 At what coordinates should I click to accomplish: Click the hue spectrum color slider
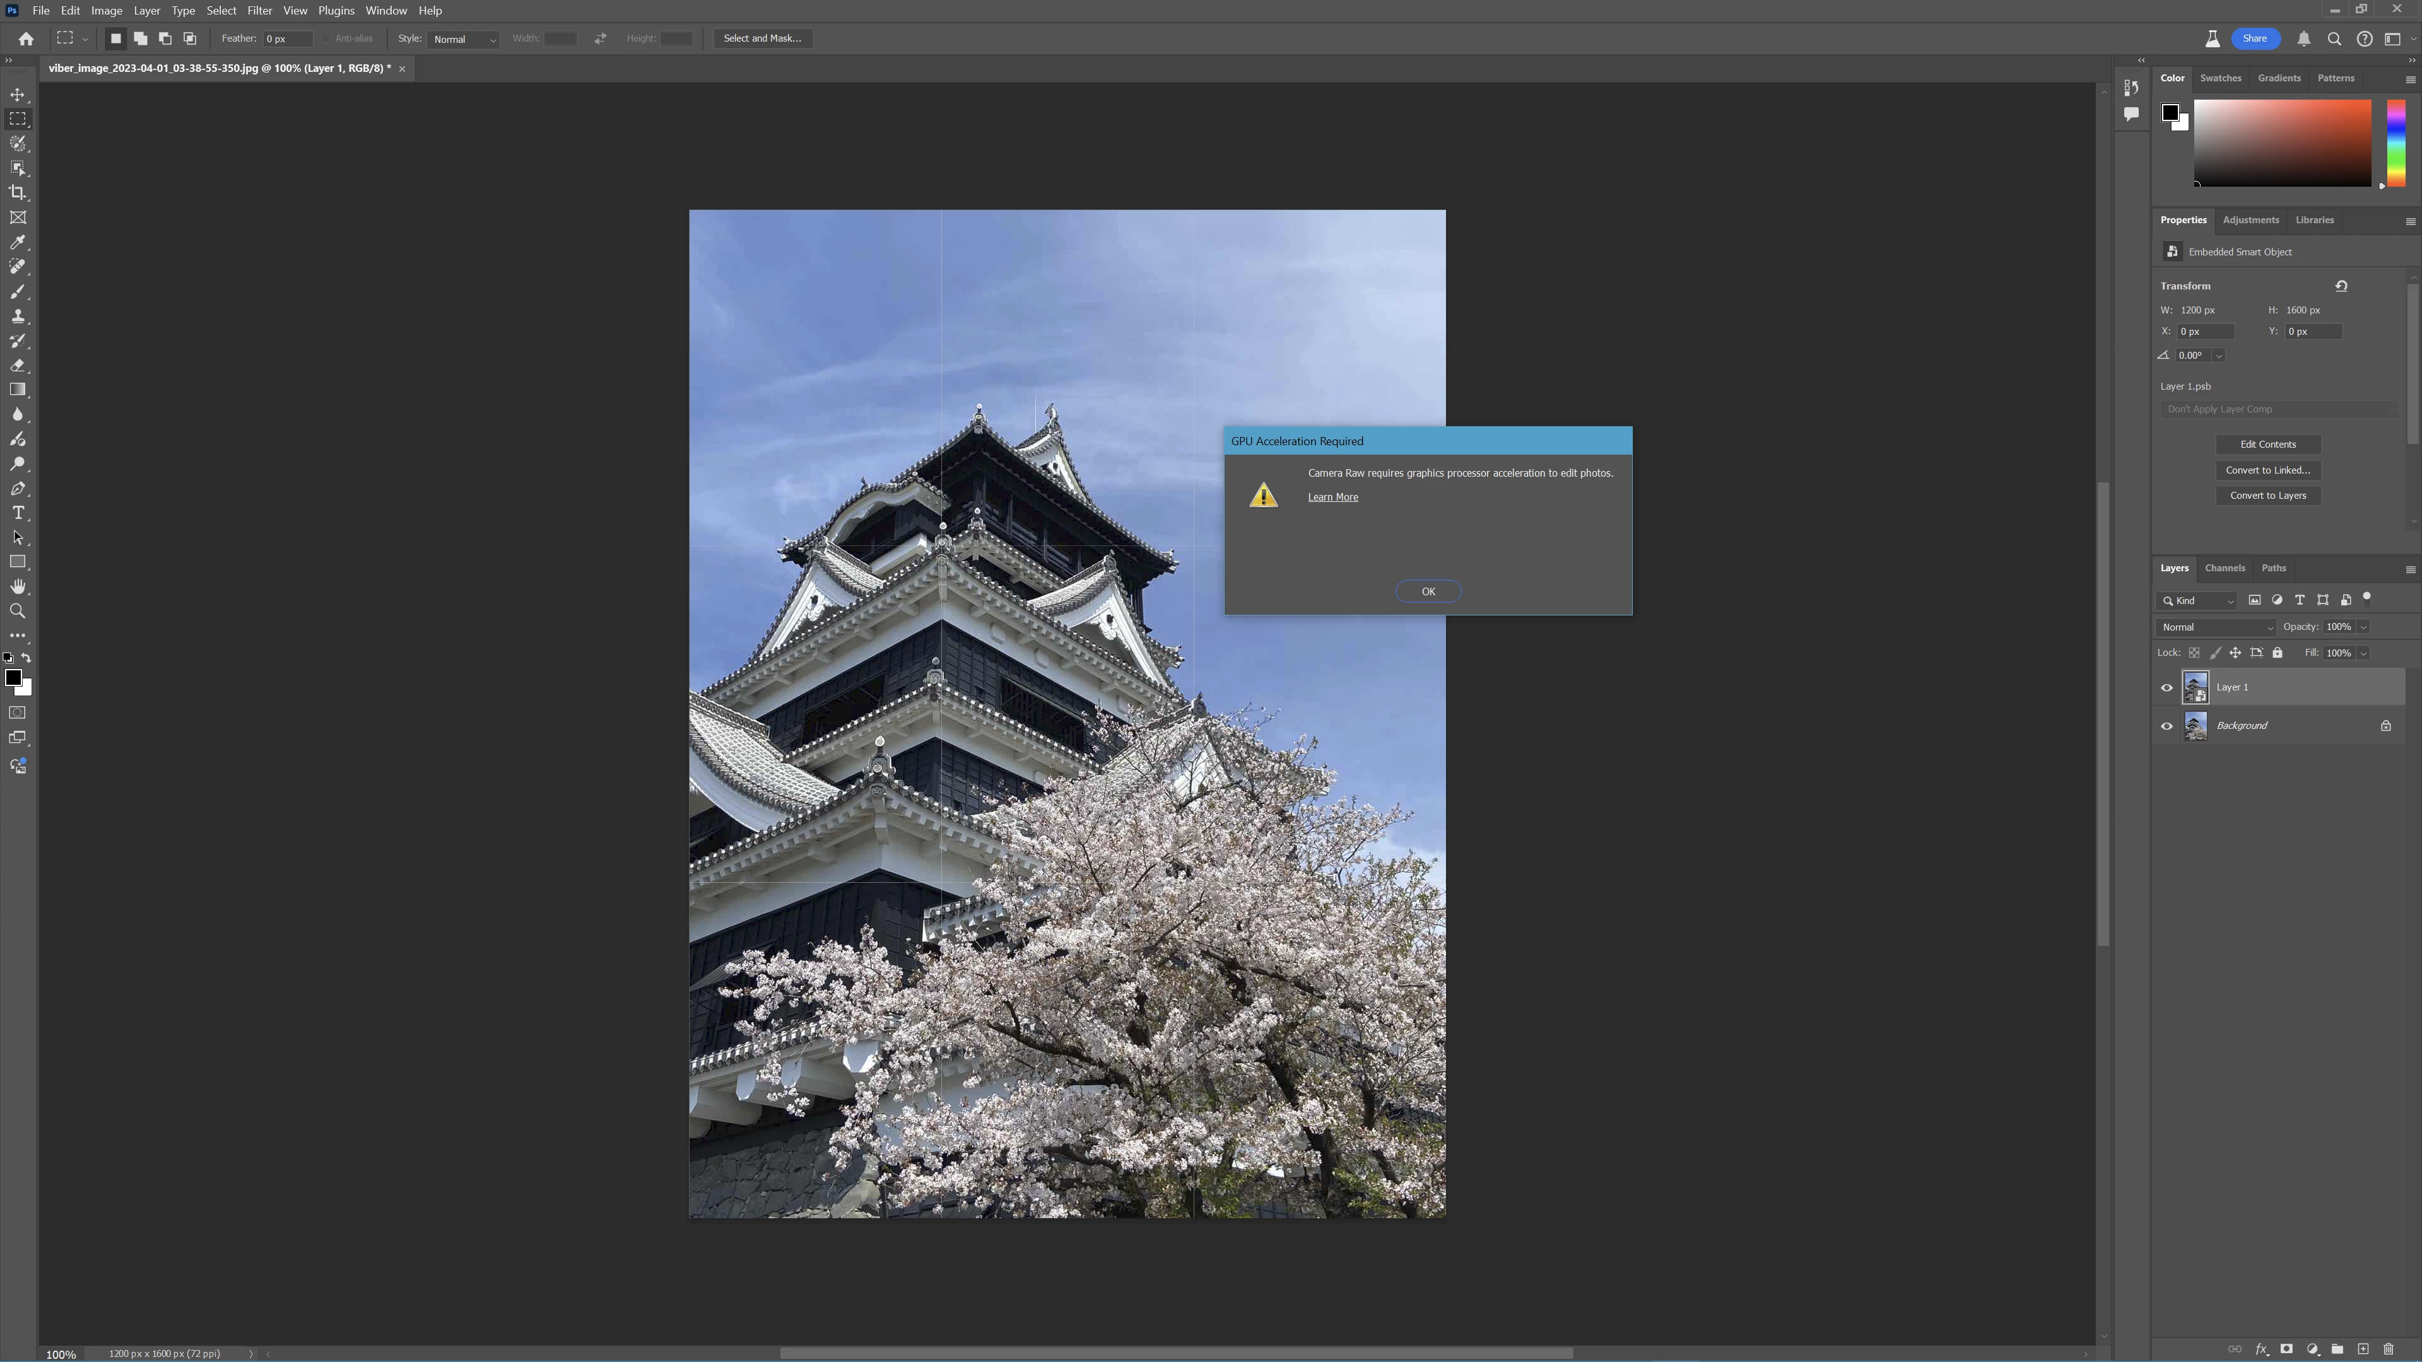2396,143
